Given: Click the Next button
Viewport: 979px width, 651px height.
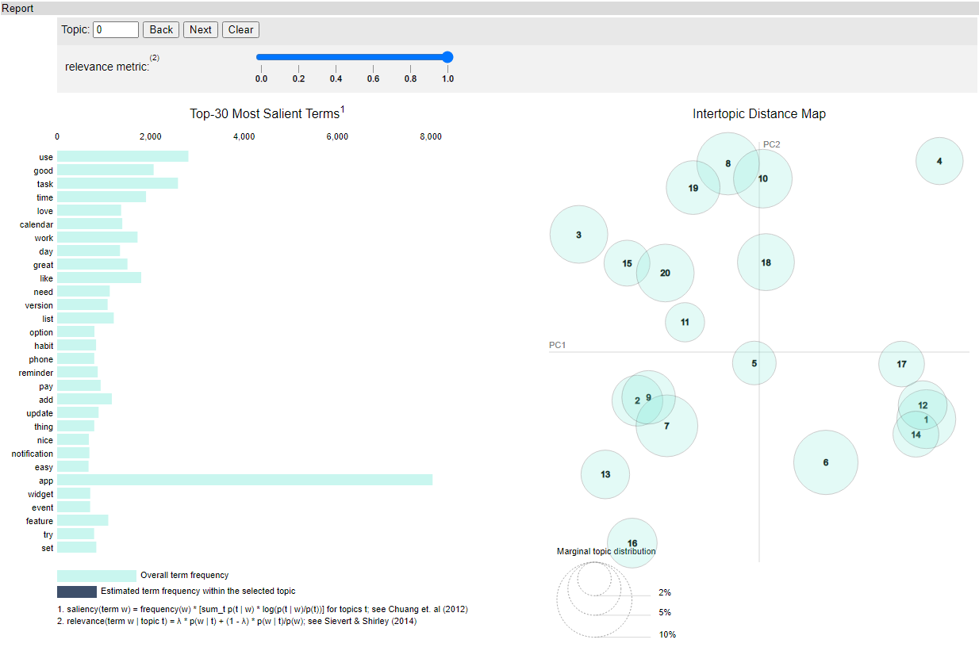Looking at the screenshot, I should [200, 29].
